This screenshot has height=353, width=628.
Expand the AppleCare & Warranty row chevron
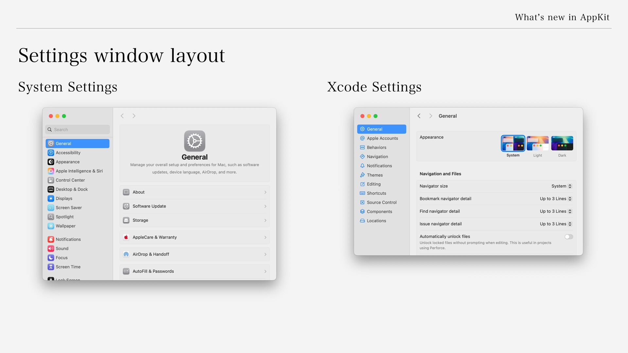[265, 237]
